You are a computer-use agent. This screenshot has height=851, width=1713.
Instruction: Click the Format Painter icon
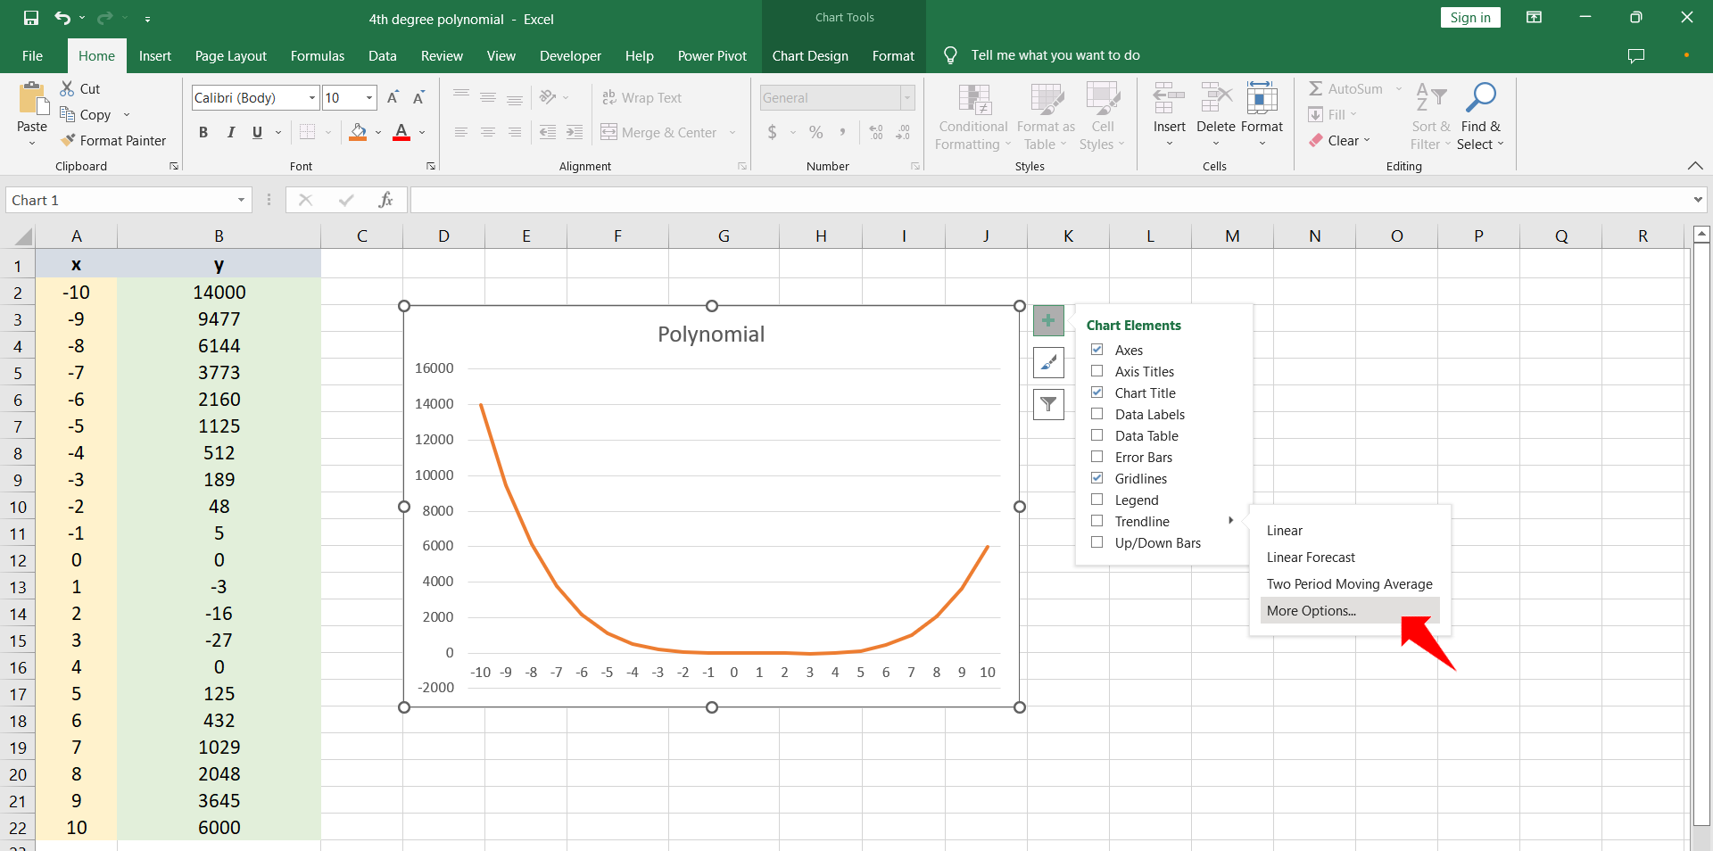[68, 141]
